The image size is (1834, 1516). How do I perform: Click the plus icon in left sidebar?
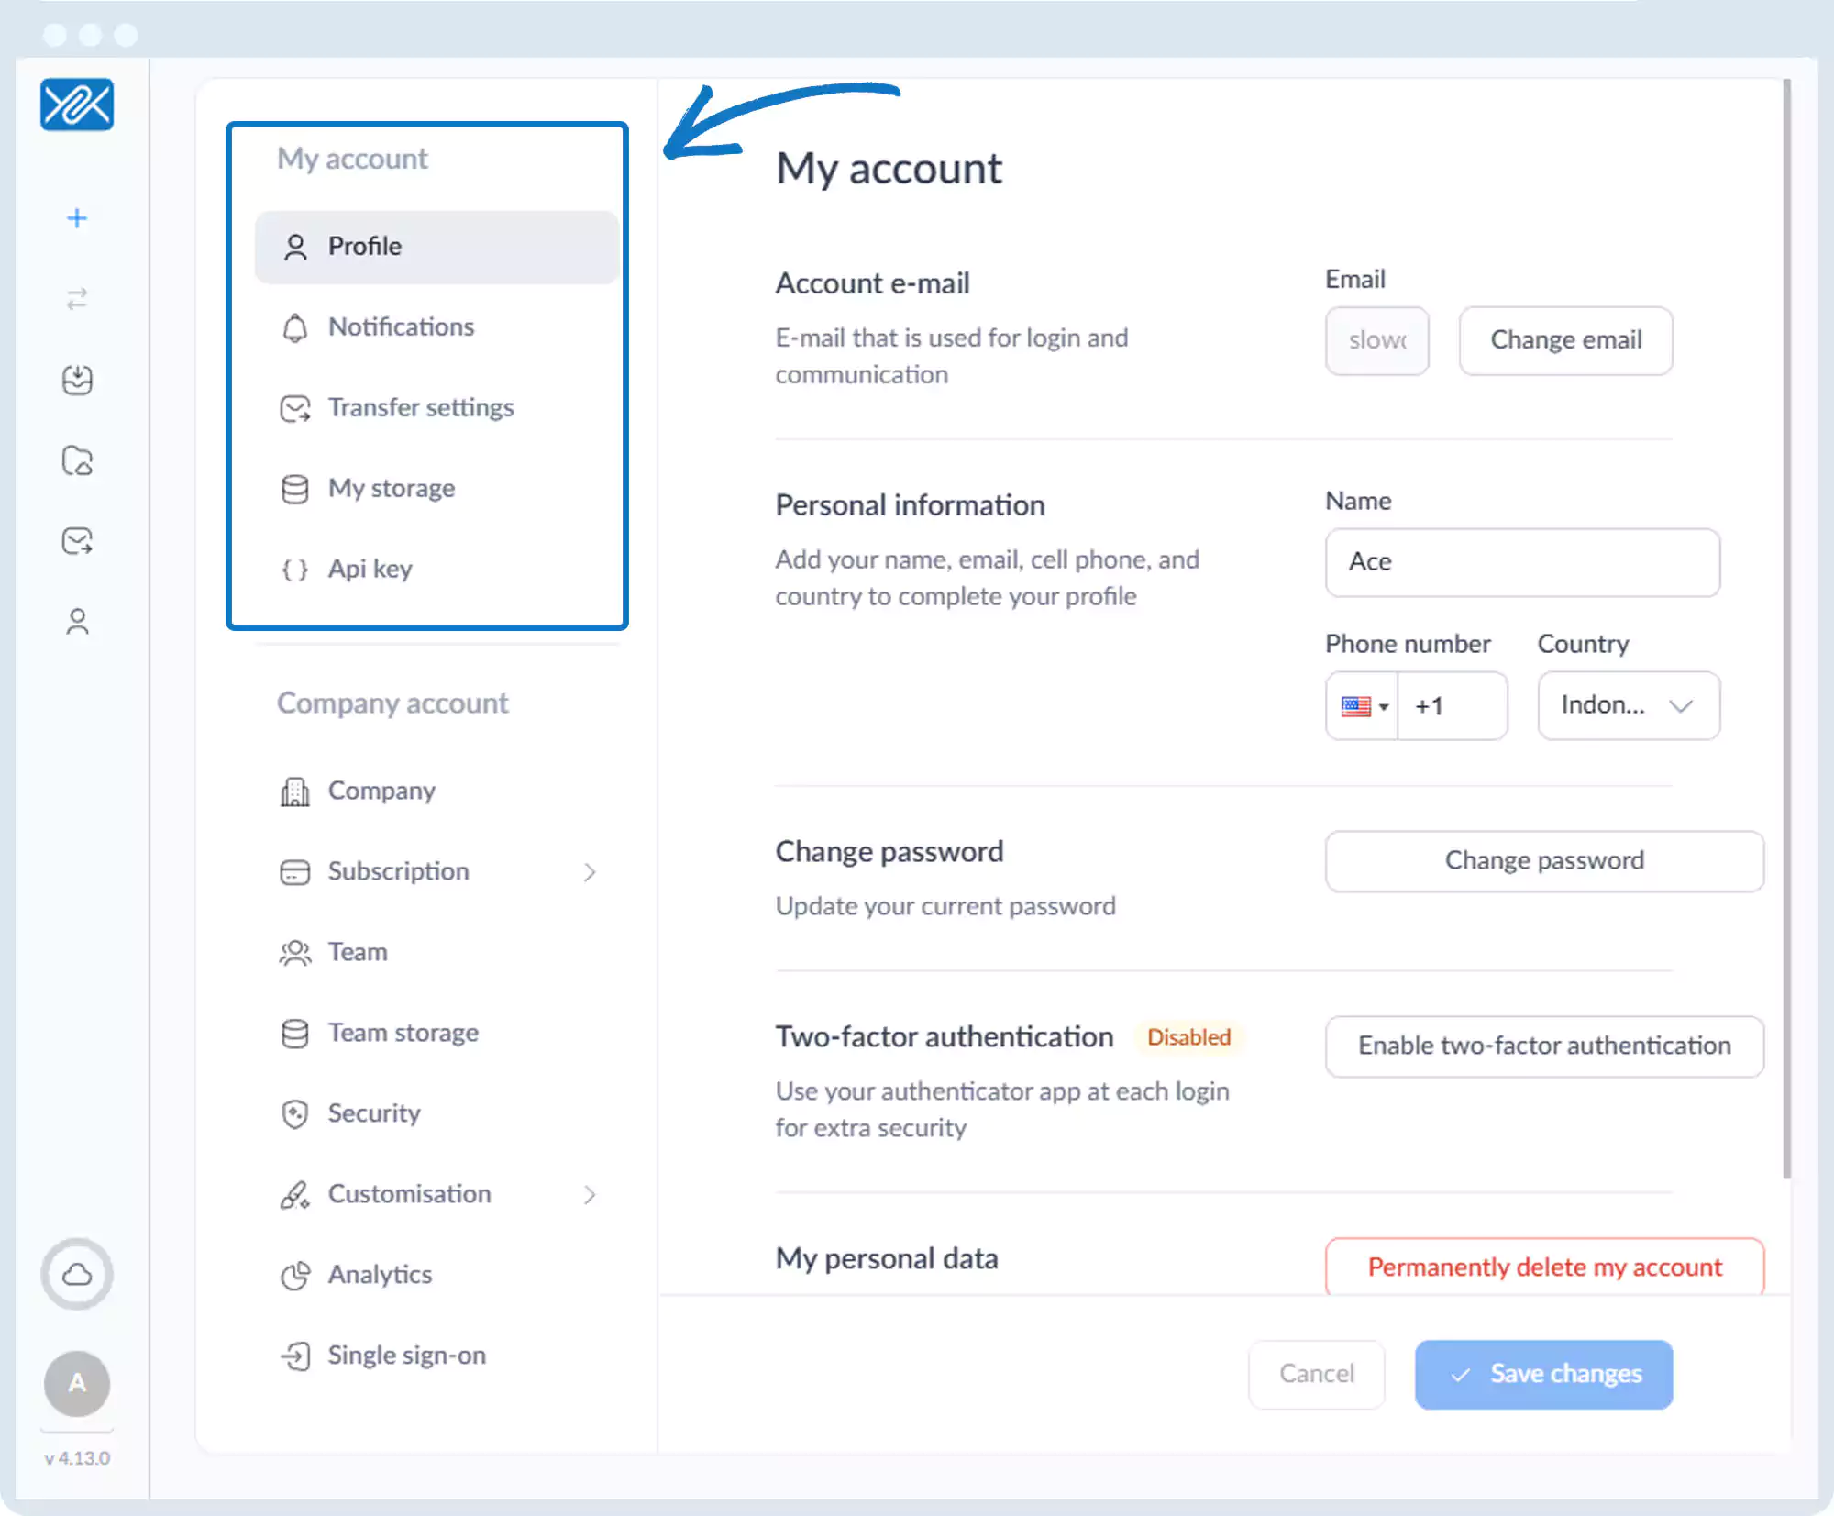pos(77,218)
